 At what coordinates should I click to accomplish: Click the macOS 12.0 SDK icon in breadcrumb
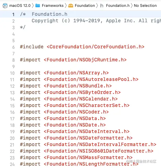(5, 5)
